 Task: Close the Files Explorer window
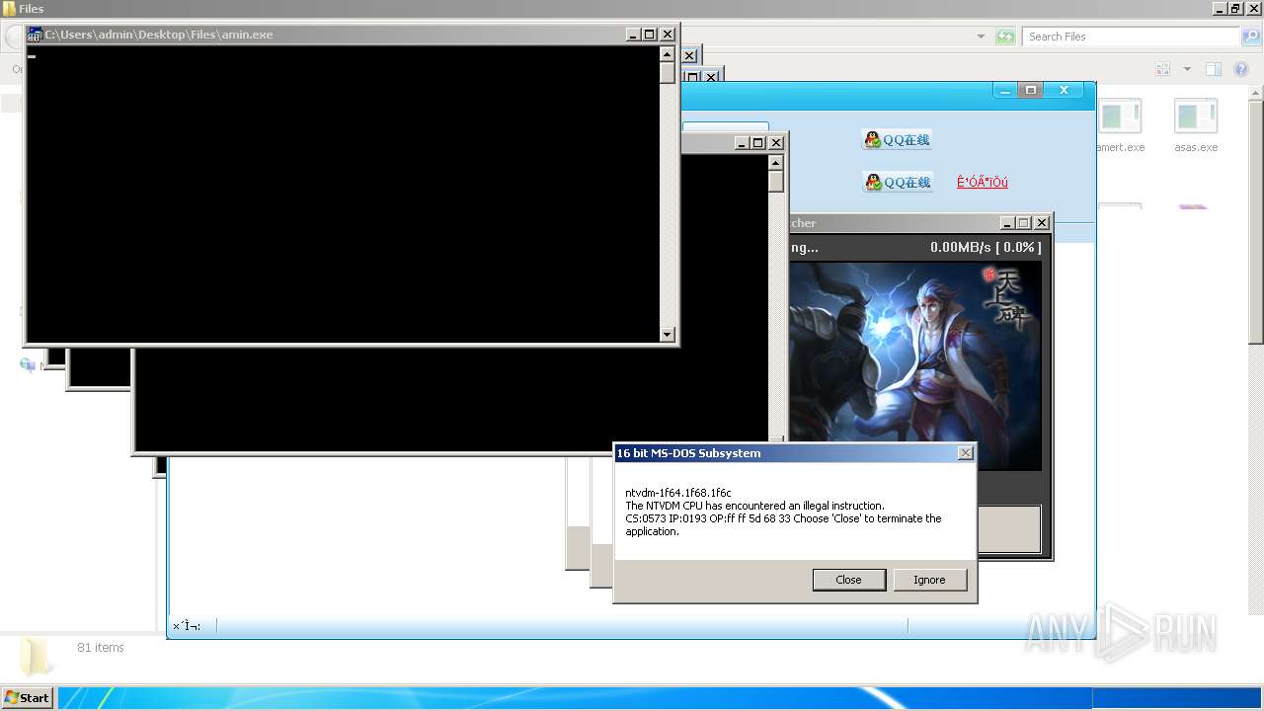[1254, 9]
